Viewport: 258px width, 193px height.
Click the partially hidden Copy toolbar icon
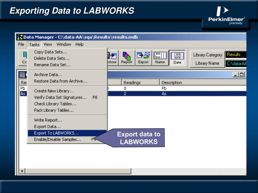coord(23,58)
